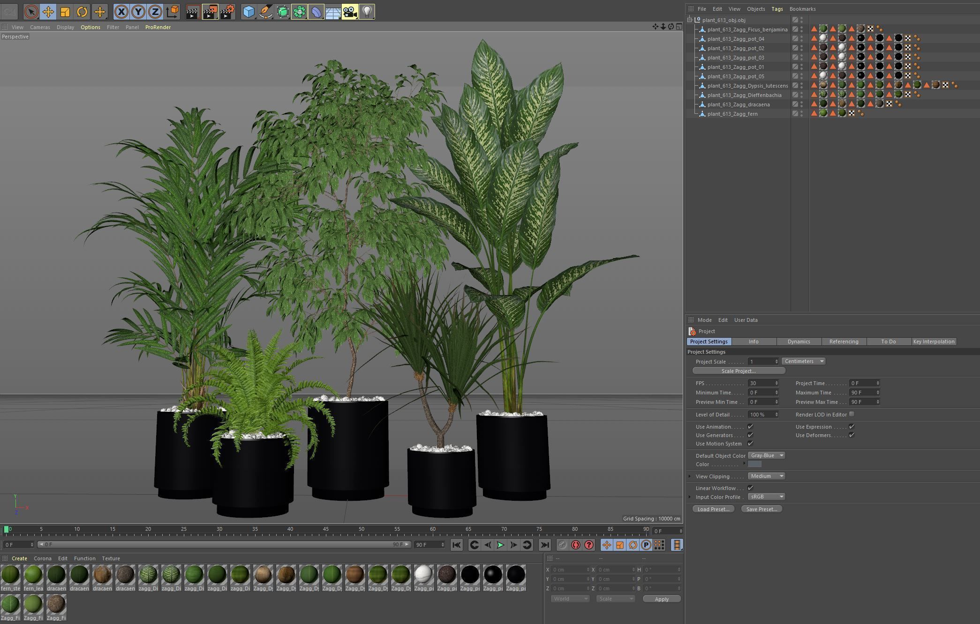Select the plant_613_Zagg_Dieffenbachia object
This screenshot has height=624, width=980.
click(744, 95)
